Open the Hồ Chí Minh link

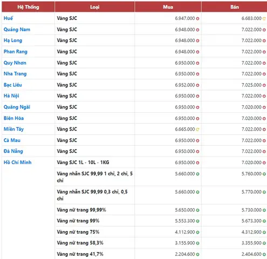(x=18, y=162)
